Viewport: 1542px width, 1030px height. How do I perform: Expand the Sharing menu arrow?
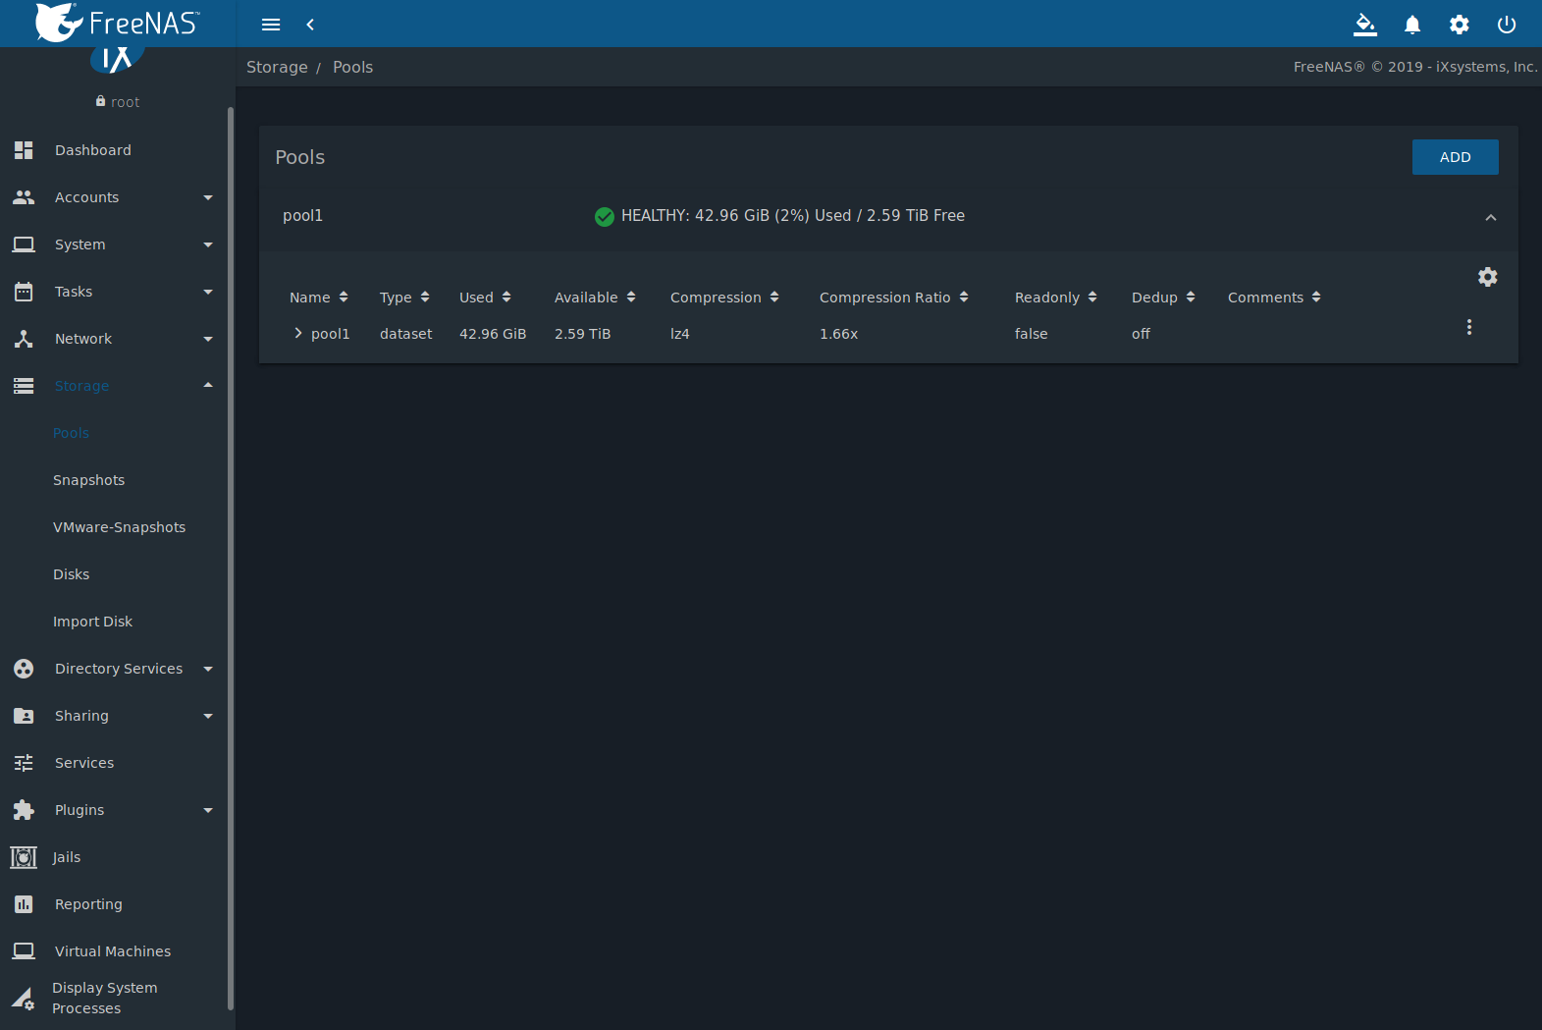point(208,716)
